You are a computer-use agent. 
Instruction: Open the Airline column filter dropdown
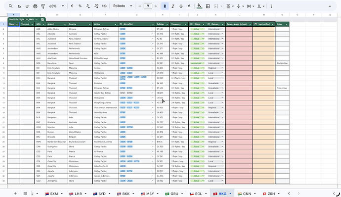pyautogui.click(x=116, y=24)
